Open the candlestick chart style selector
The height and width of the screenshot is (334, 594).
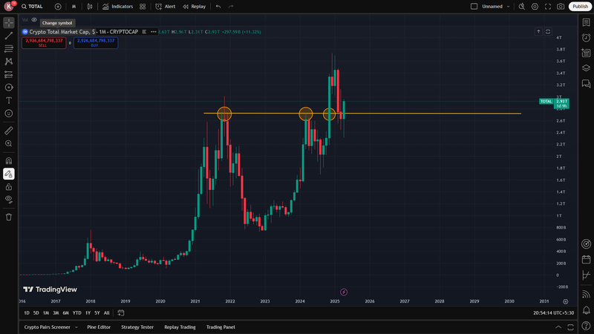(90, 7)
